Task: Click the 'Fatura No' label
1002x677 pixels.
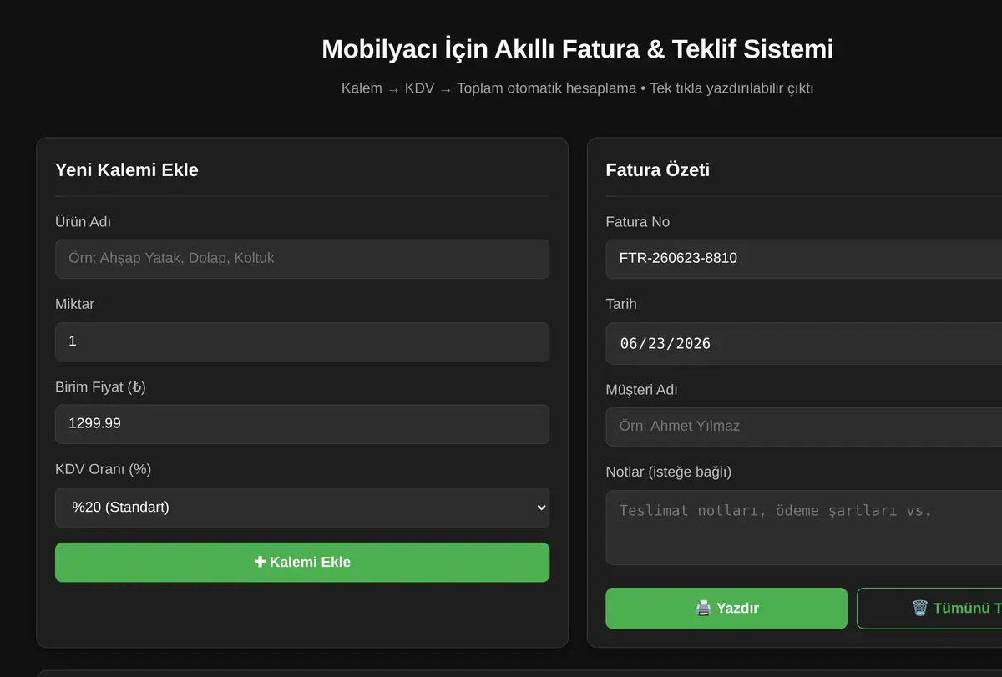Action: coord(637,222)
